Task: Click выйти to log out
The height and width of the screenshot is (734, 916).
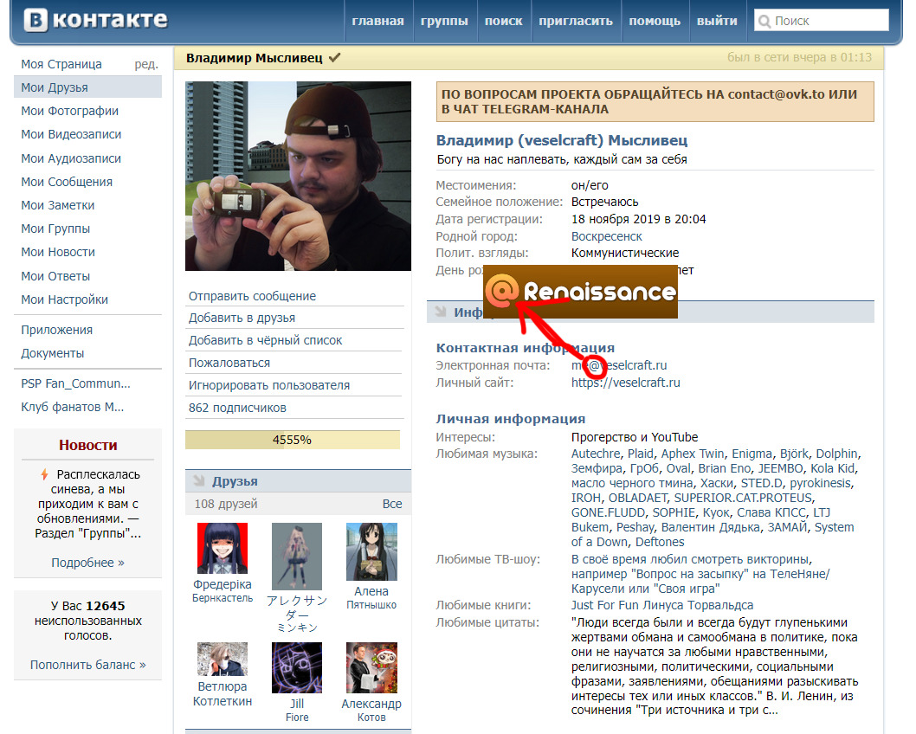Action: click(717, 21)
